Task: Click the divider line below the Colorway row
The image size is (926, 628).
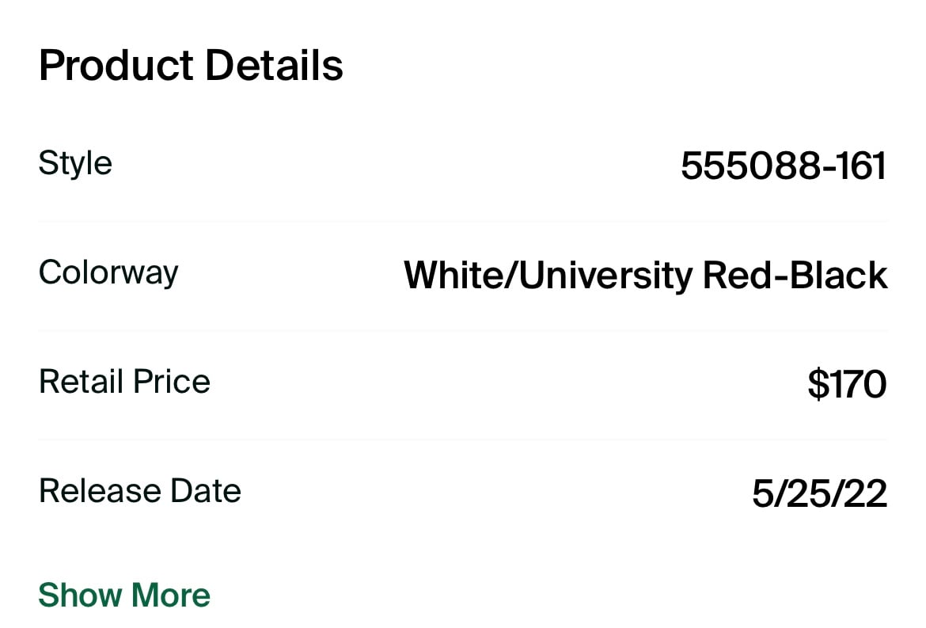Action: click(x=463, y=330)
